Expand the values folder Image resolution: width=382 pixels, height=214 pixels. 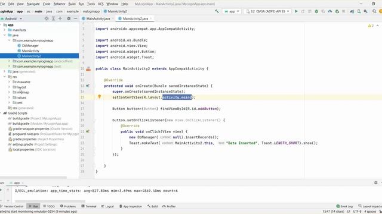(x=10, y=97)
